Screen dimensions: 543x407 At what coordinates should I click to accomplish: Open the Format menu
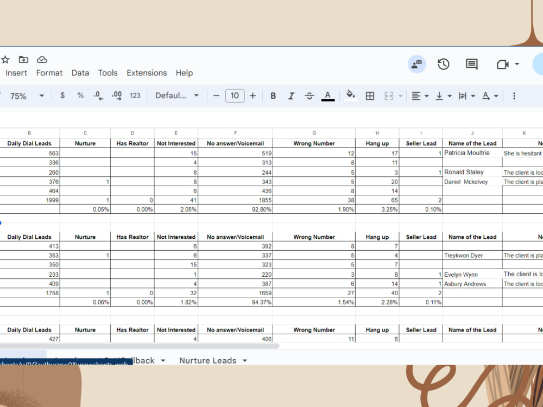pyautogui.click(x=49, y=73)
